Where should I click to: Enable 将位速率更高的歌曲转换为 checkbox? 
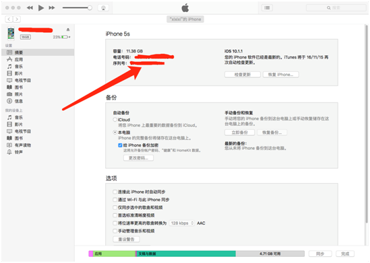point(115,223)
